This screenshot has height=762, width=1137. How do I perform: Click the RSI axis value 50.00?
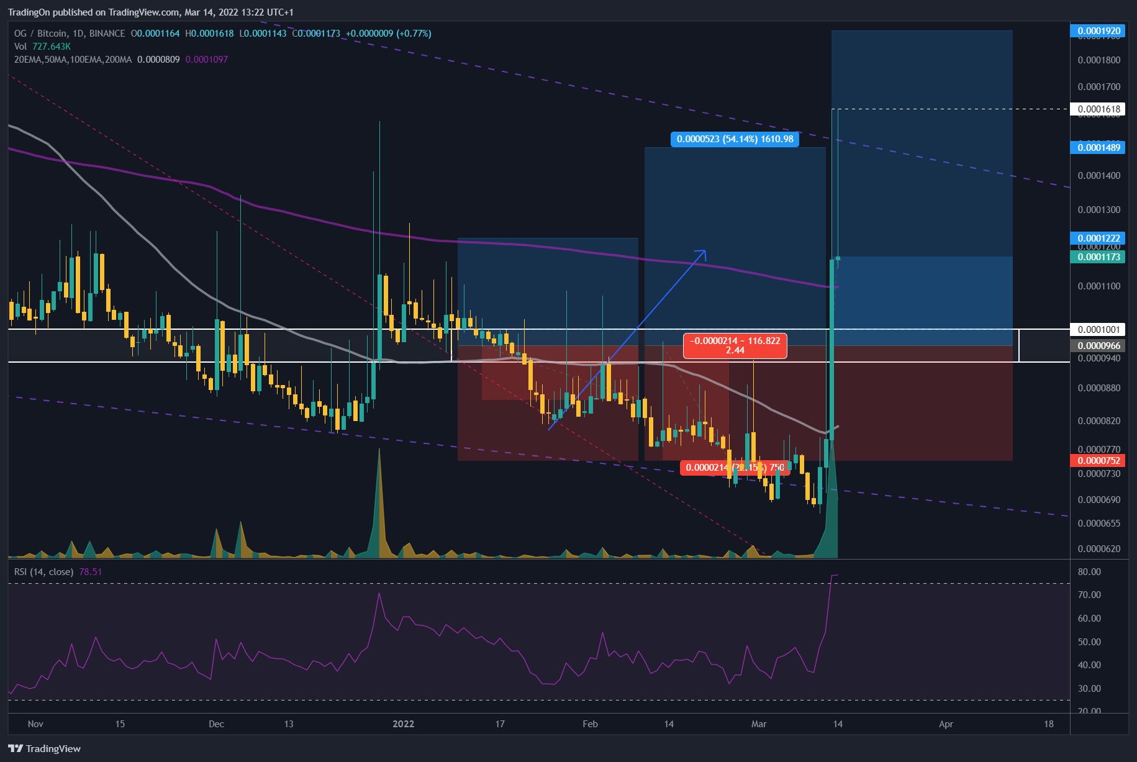(1089, 642)
